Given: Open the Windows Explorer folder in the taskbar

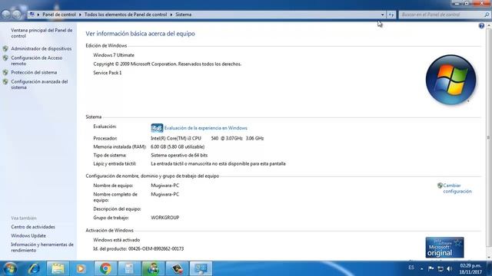Looking at the screenshot, I should [x=58, y=268].
